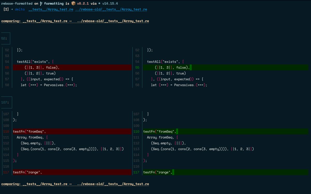Screen dimensions: 311x194
Task: Click right pane "([|1, 2|], true)" line
Action: [x=170, y=73]
